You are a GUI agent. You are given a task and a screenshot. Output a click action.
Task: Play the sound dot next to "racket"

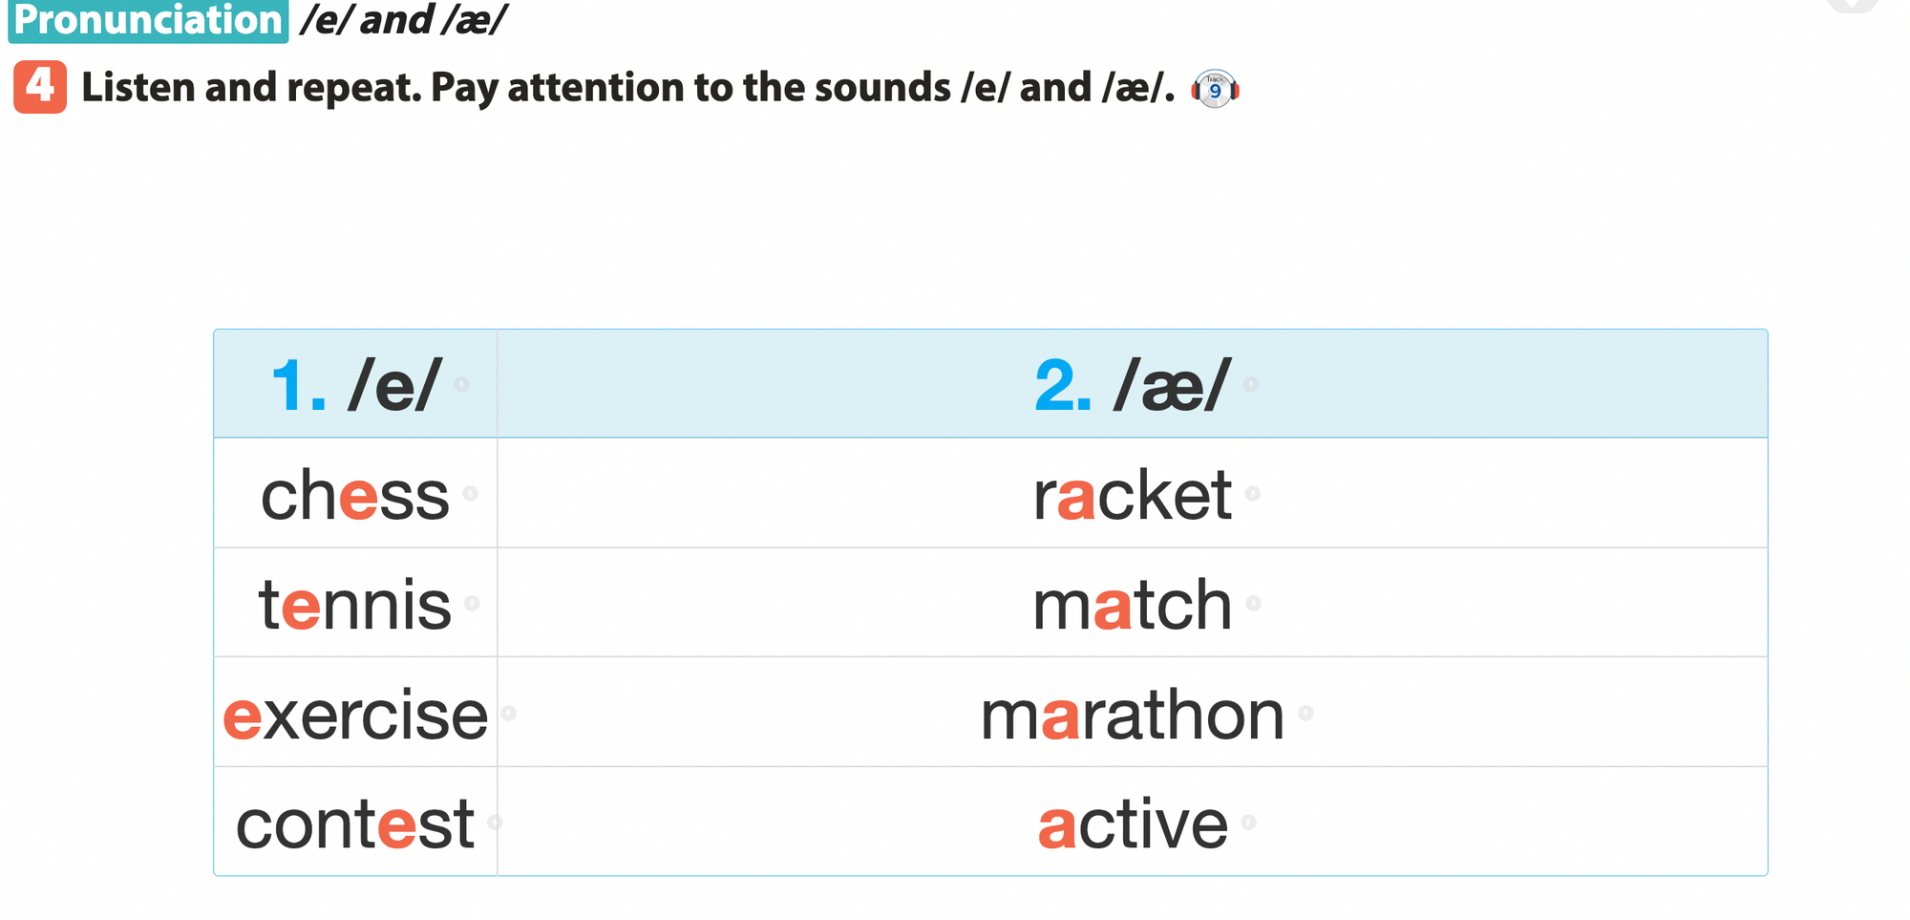[1253, 494]
